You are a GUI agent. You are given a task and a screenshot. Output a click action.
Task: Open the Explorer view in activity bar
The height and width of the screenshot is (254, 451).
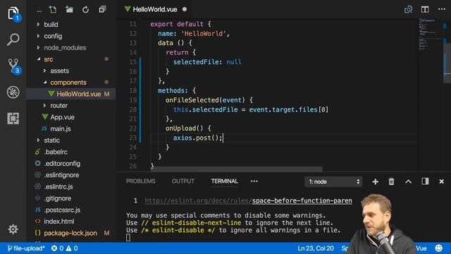click(13, 13)
